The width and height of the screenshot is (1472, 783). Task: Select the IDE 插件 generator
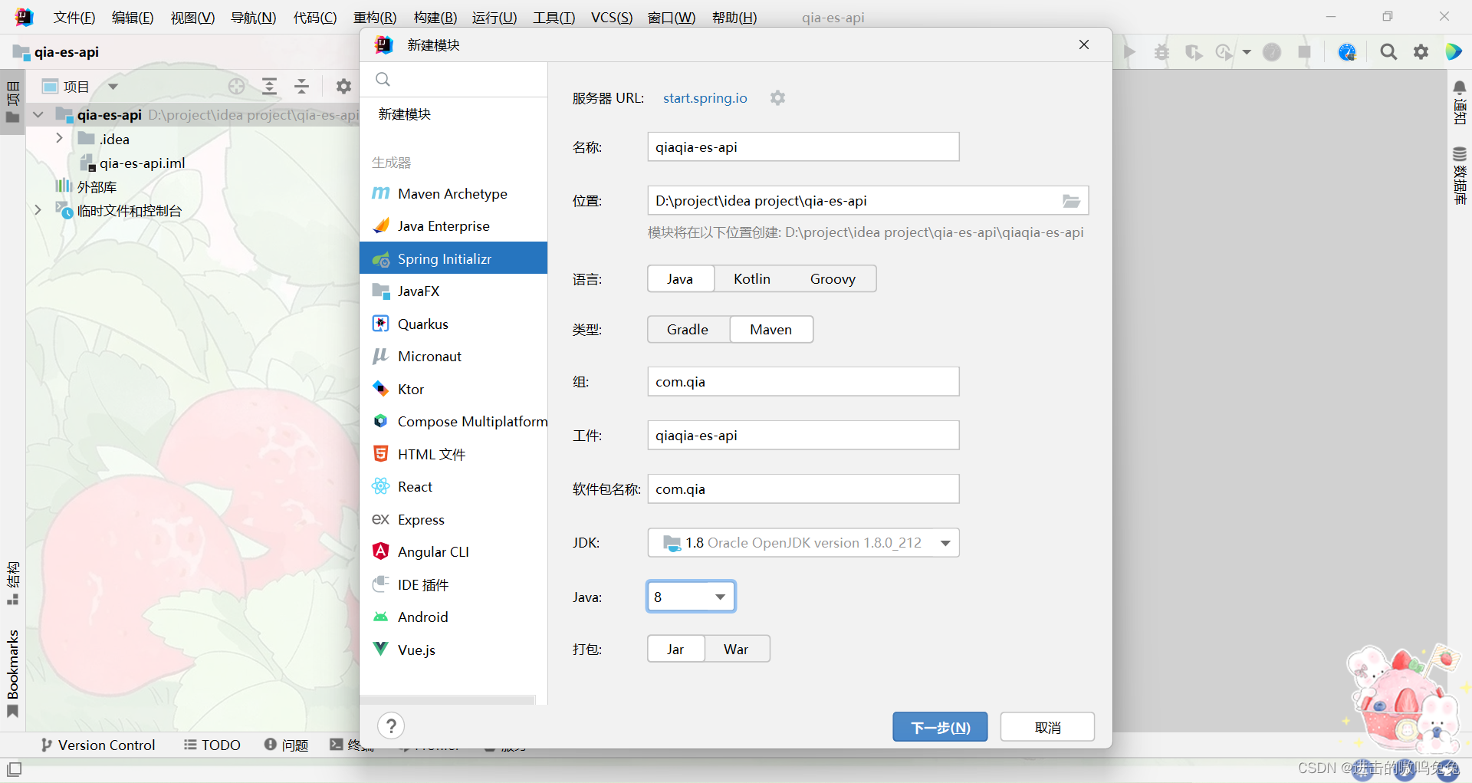click(x=453, y=584)
